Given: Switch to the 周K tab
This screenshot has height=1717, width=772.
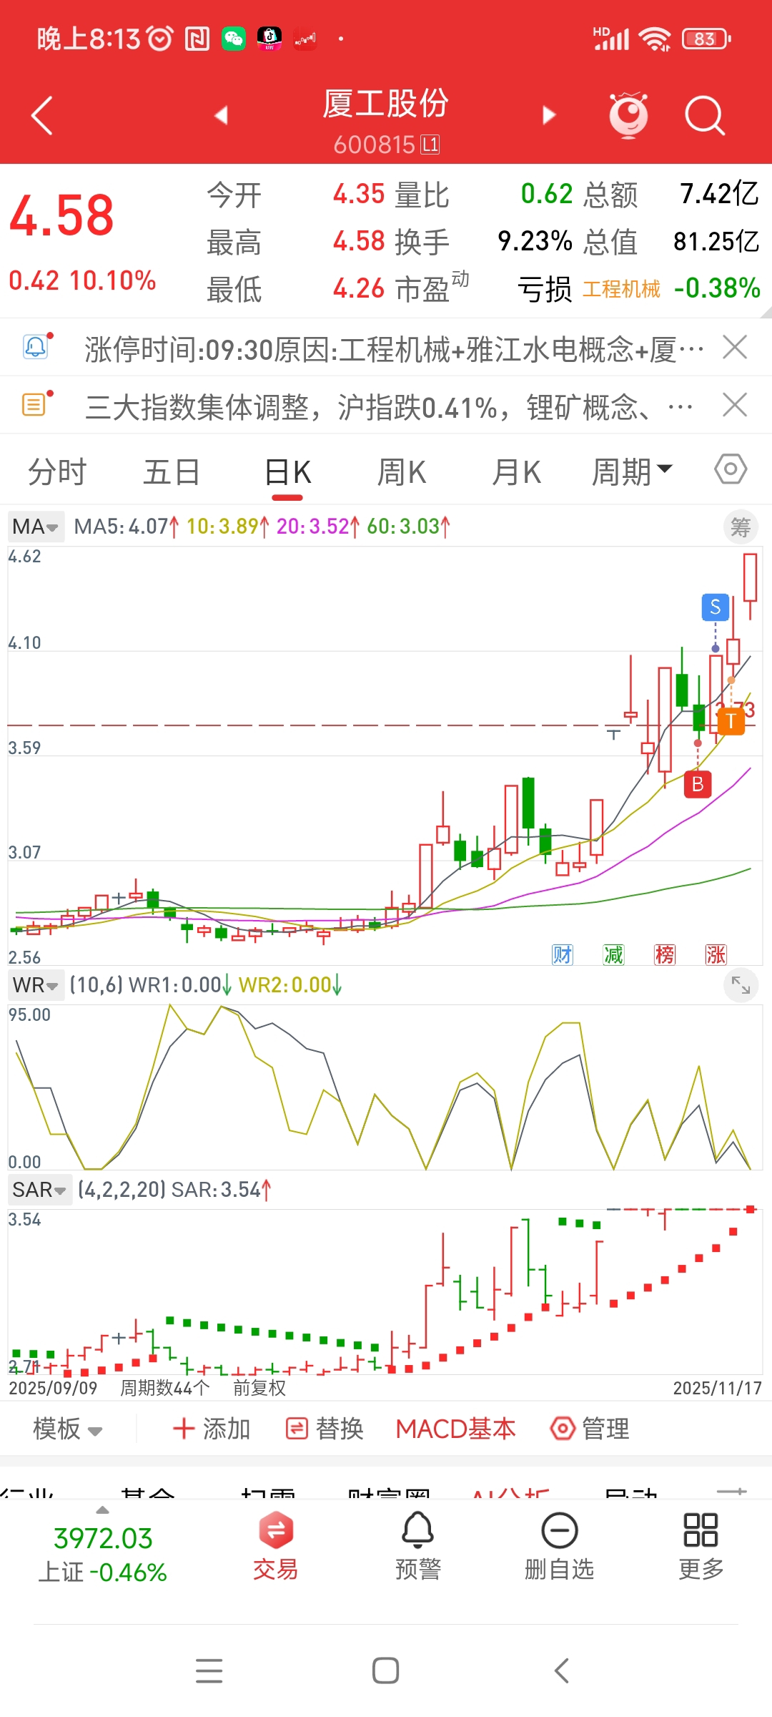Looking at the screenshot, I should (402, 472).
